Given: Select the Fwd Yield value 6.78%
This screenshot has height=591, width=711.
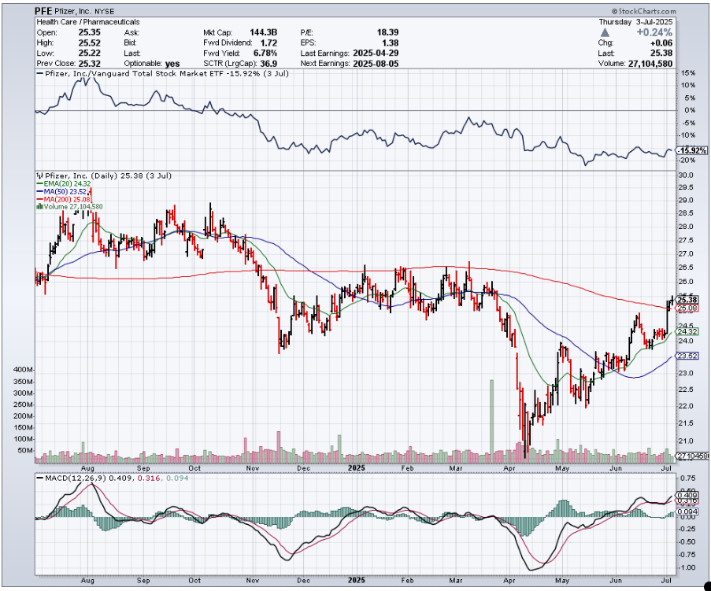Looking at the screenshot, I should point(265,54).
